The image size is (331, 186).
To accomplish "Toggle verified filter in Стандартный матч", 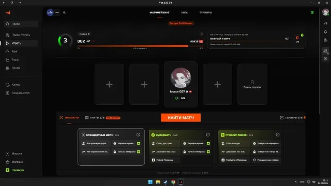I will pos(139,144).
